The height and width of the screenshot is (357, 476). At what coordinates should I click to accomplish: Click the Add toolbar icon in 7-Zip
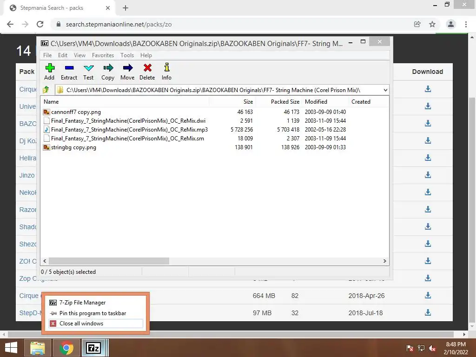49,72
